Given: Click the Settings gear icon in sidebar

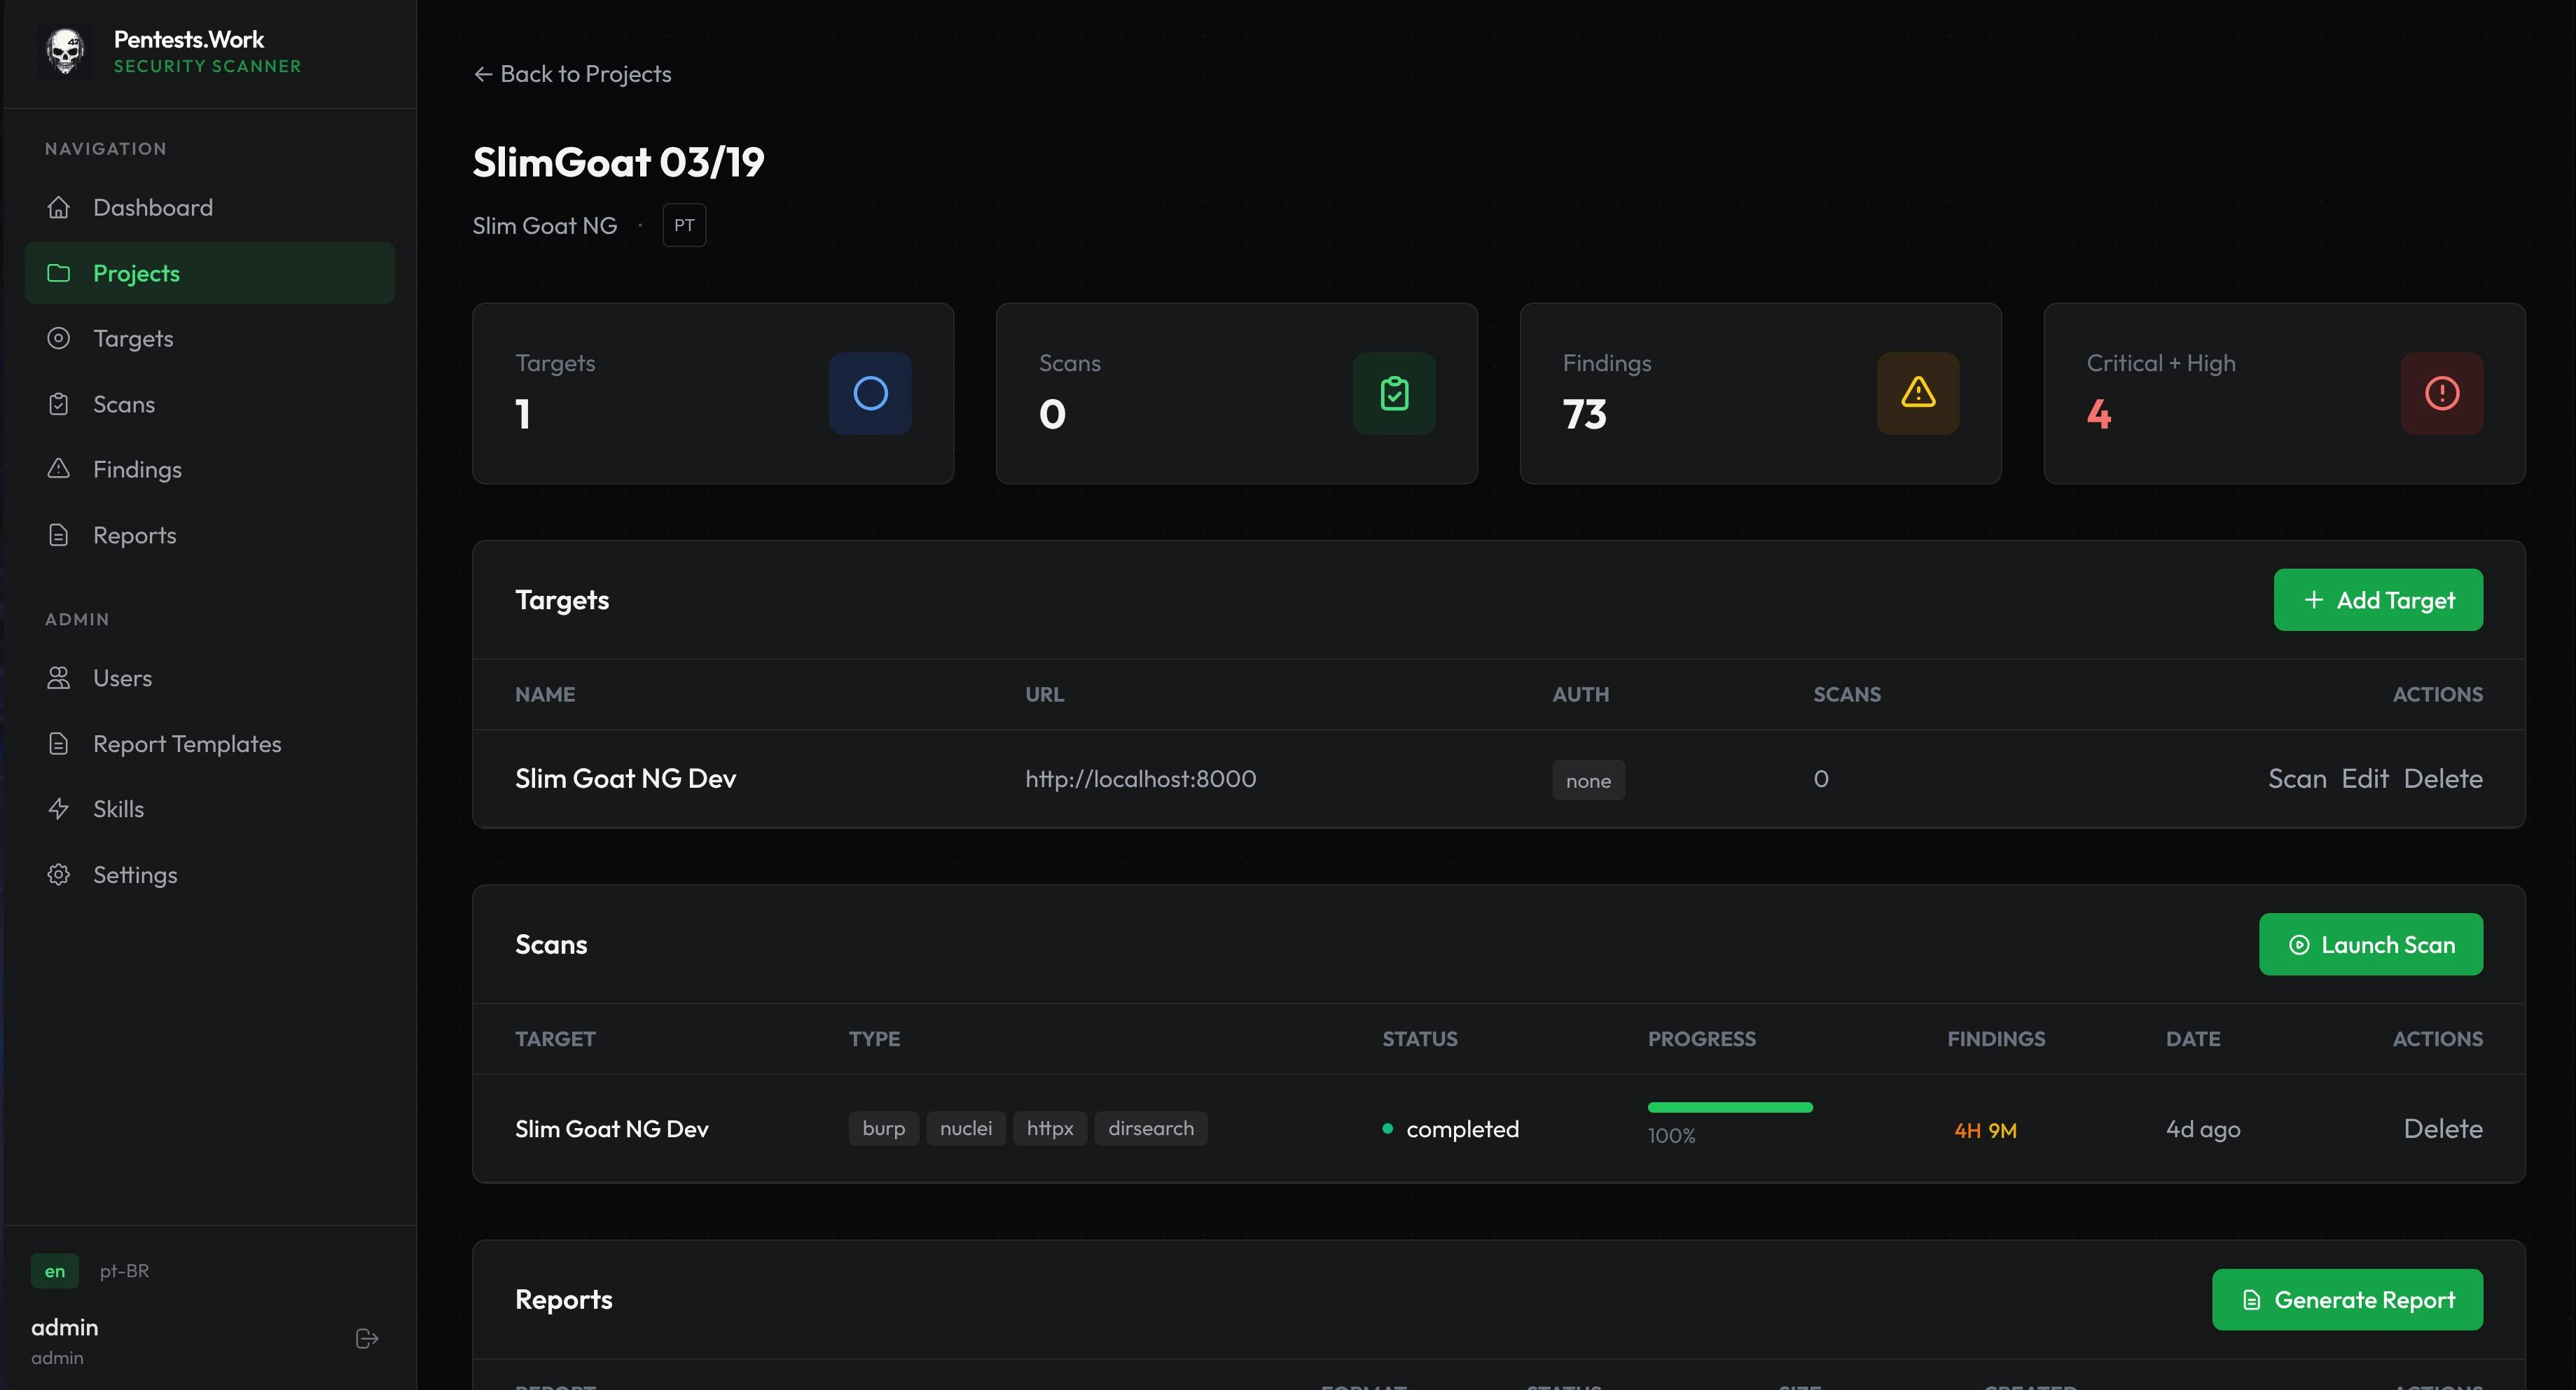Looking at the screenshot, I should [x=59, y=875].
